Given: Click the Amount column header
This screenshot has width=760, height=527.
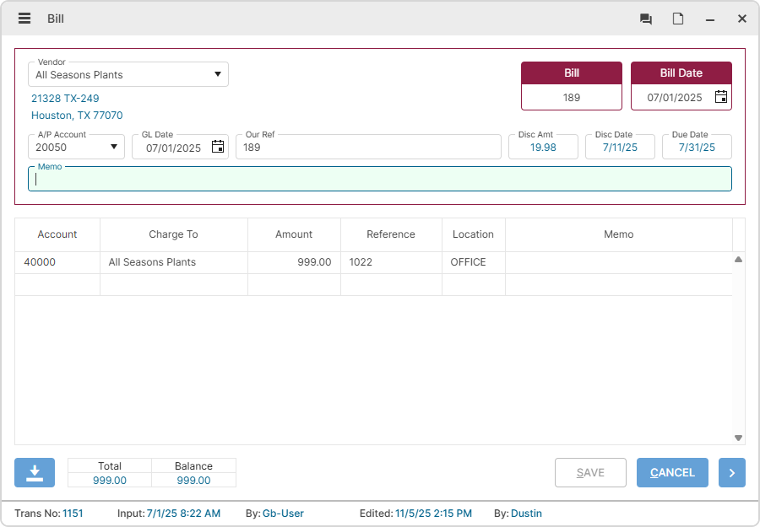Looking at the screenshot, I should coord(294,234).
